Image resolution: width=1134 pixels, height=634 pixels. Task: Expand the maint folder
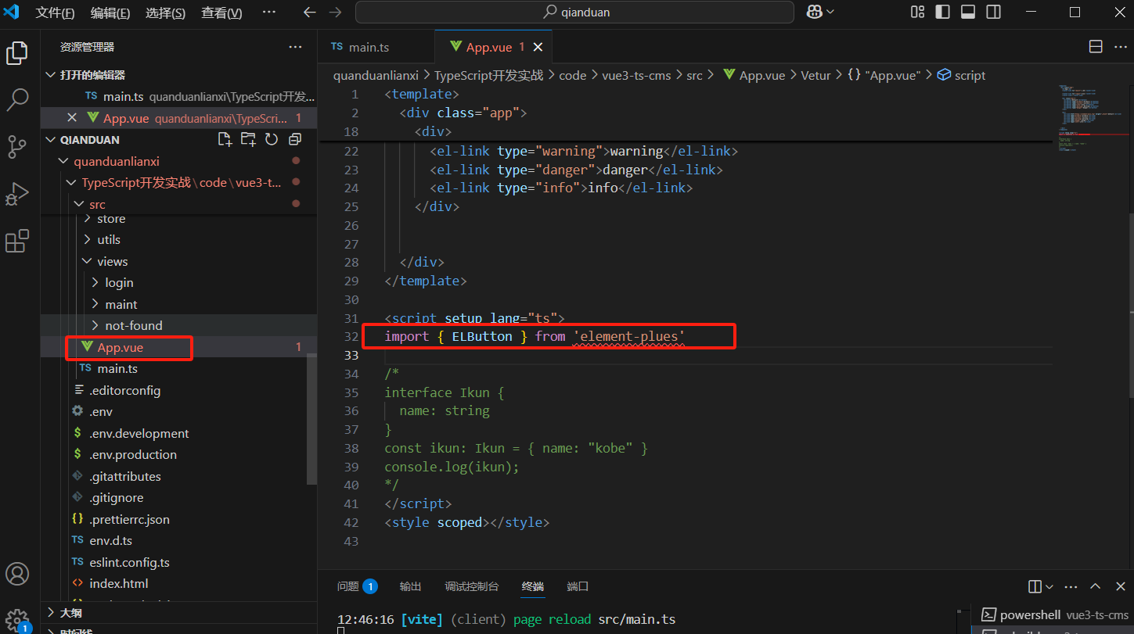pyautogui.click(x=95, y=305)
